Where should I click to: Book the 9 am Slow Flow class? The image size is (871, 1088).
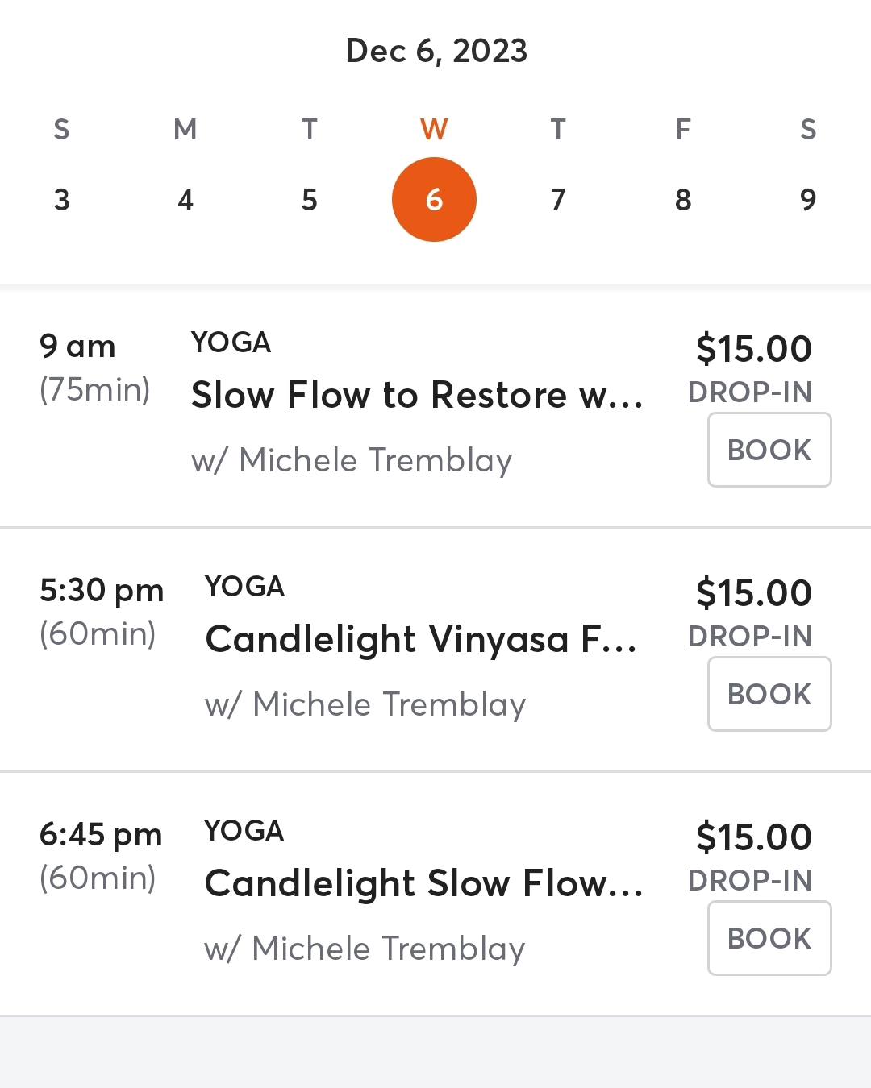pos(769,450)
